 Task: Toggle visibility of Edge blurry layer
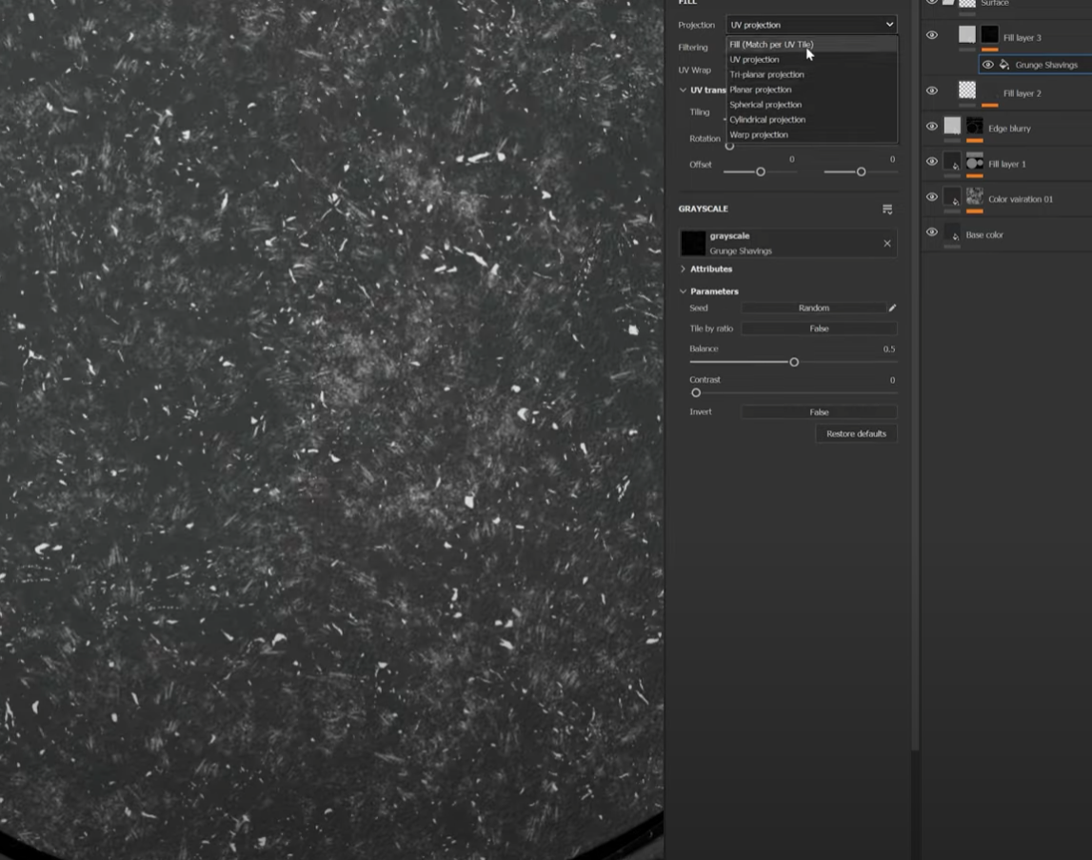pyautogui.click(x=932, y=126)
